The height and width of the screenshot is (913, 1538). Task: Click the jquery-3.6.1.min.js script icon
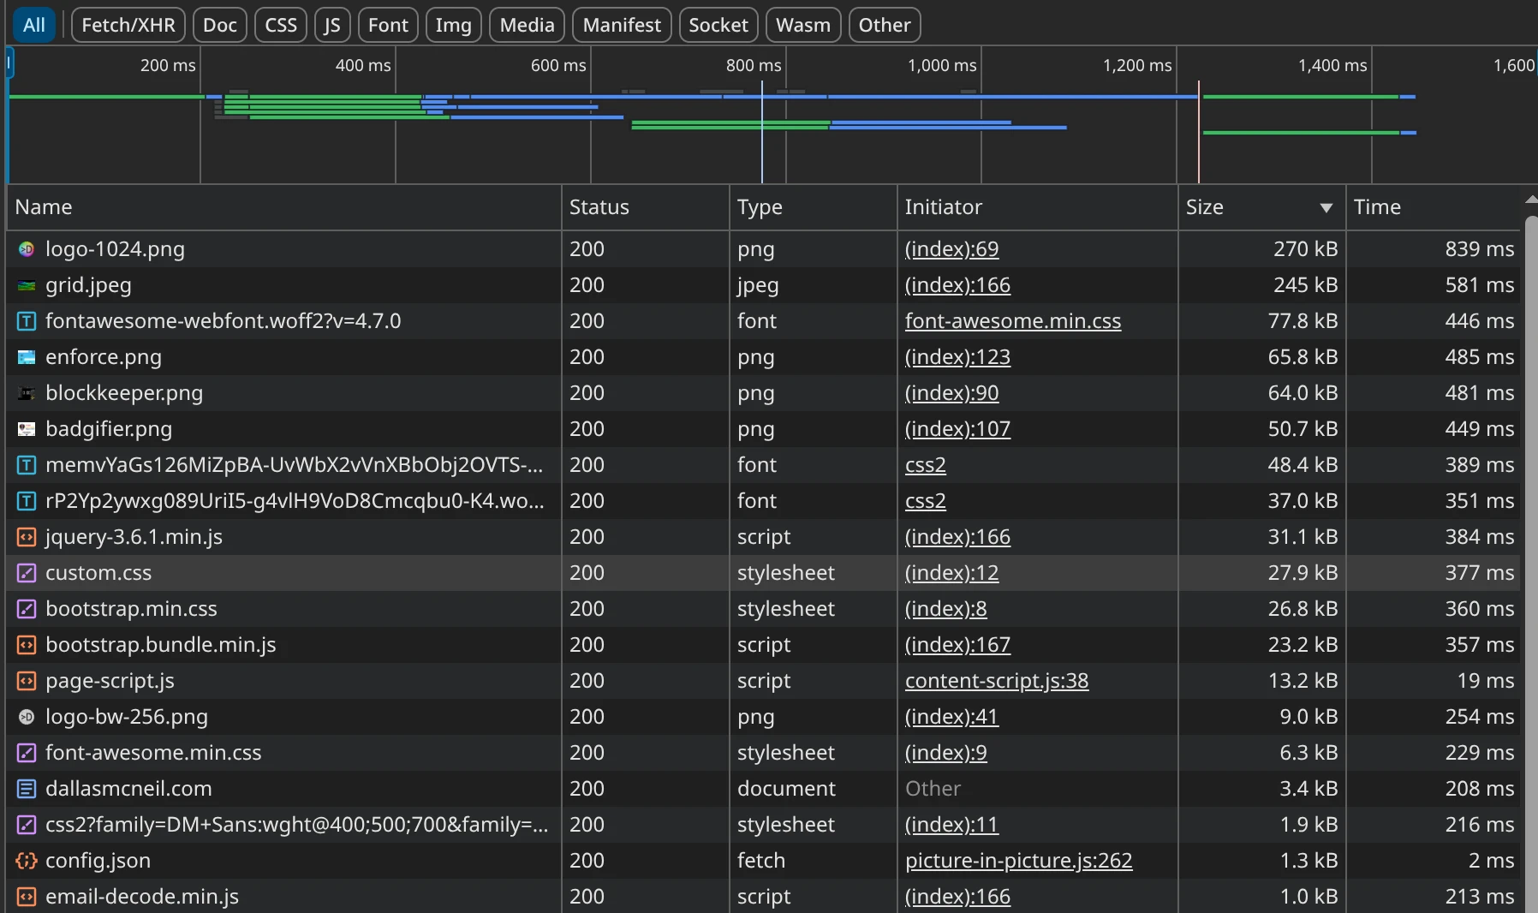point(27,537)
